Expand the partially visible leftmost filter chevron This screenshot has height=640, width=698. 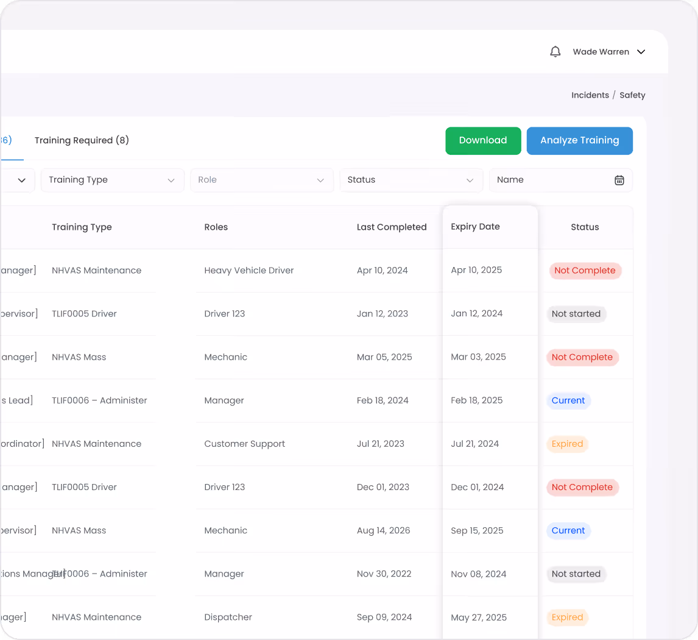(x=21, y=180)
